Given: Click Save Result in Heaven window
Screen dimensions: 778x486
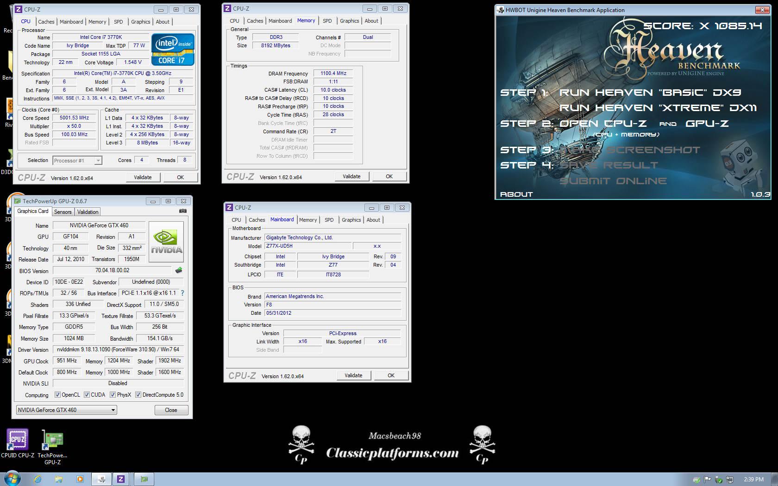Looking at the screenshot, I should (609, 165).
